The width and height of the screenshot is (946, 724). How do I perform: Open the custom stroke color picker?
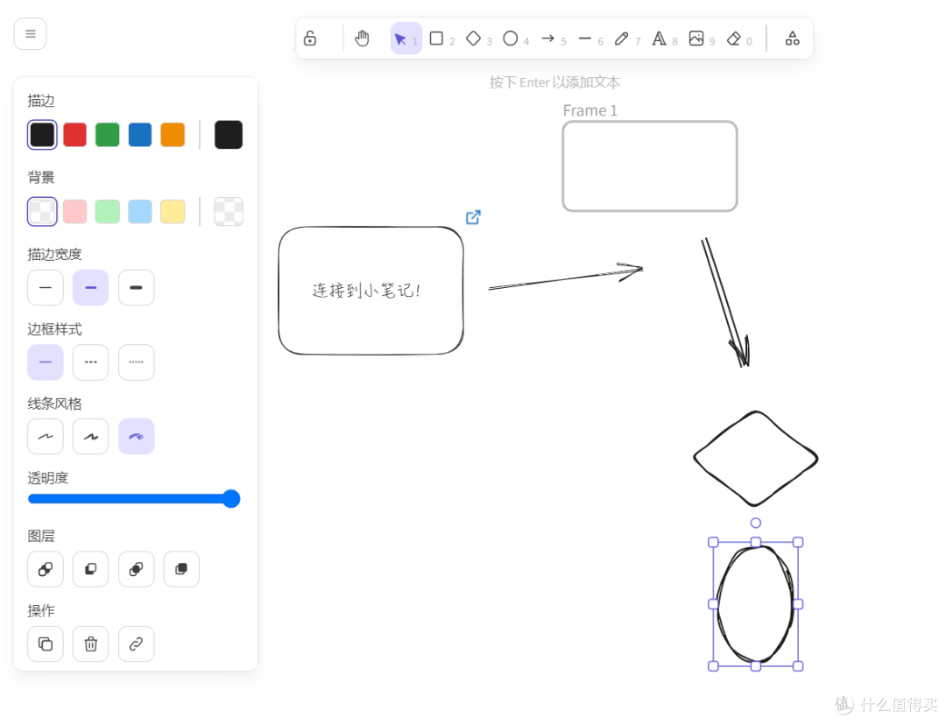tap(229, 135)
